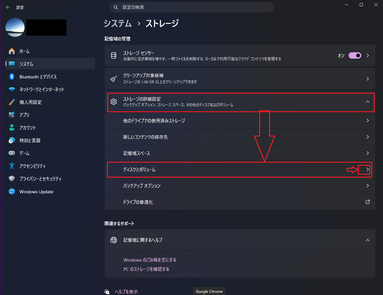Open アカウント settings page

pyautogui.click(x=50, y=127)
